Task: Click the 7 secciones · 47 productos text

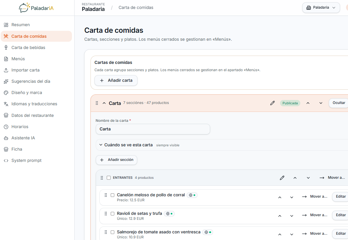Action: [x=146, y=103]
